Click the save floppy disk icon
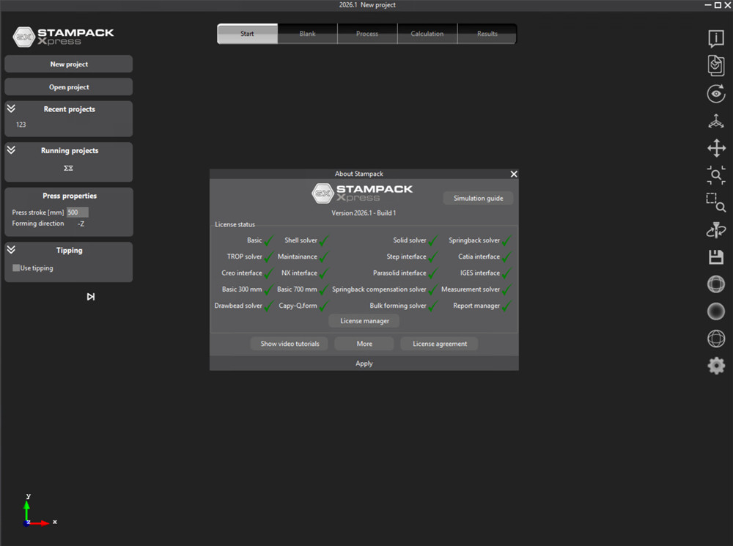The height and width of the screenshot is (546, 733). pos(715,257)
